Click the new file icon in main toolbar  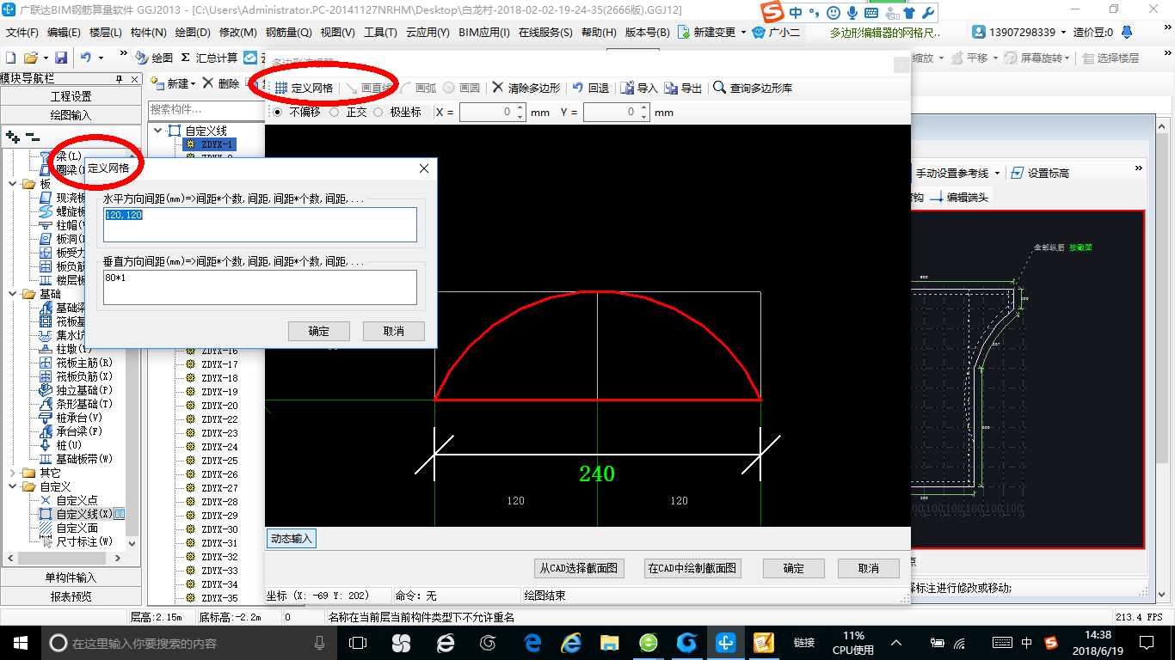tap(11, 58)
